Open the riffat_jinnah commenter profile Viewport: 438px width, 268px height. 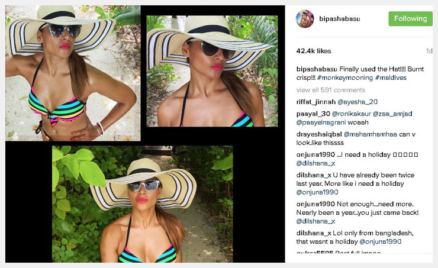[315, 102]
